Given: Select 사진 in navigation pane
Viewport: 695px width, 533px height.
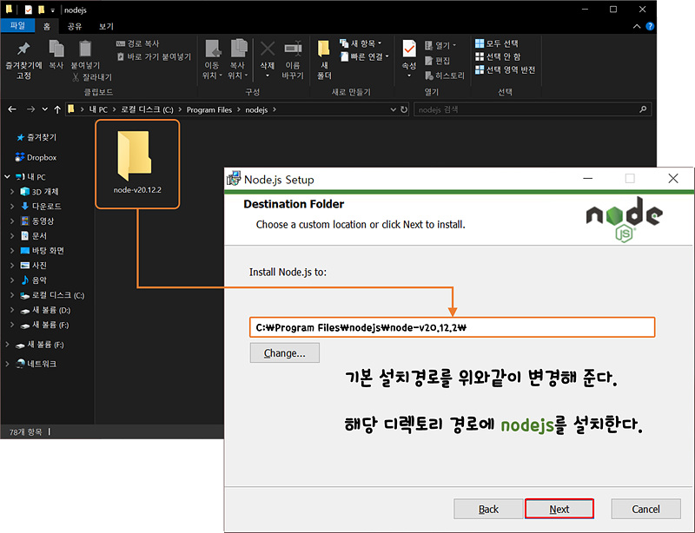Looking at the screenshot, I should tap(34, 266).
